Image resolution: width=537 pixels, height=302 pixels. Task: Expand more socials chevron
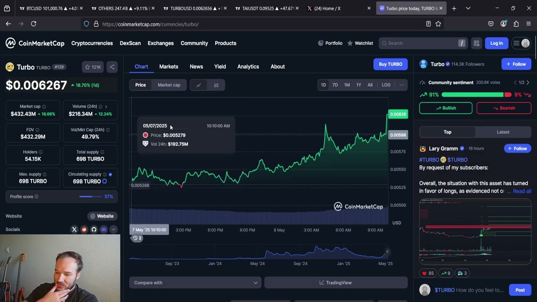[113, 229]
